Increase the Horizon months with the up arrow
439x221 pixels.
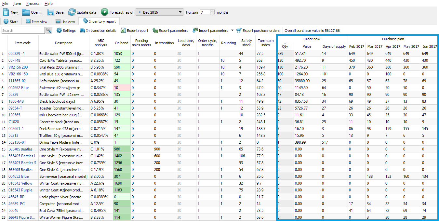[x=213, y=11]
